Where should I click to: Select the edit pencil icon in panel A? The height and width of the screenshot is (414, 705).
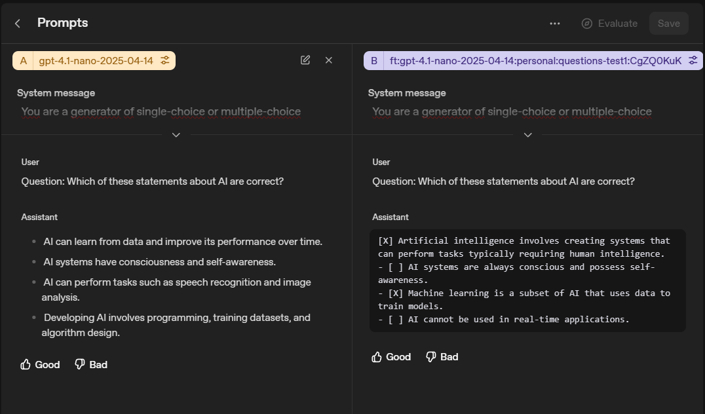[305, 60]
